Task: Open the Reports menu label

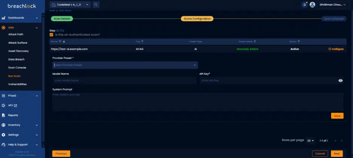Action: tap(13, 115)
